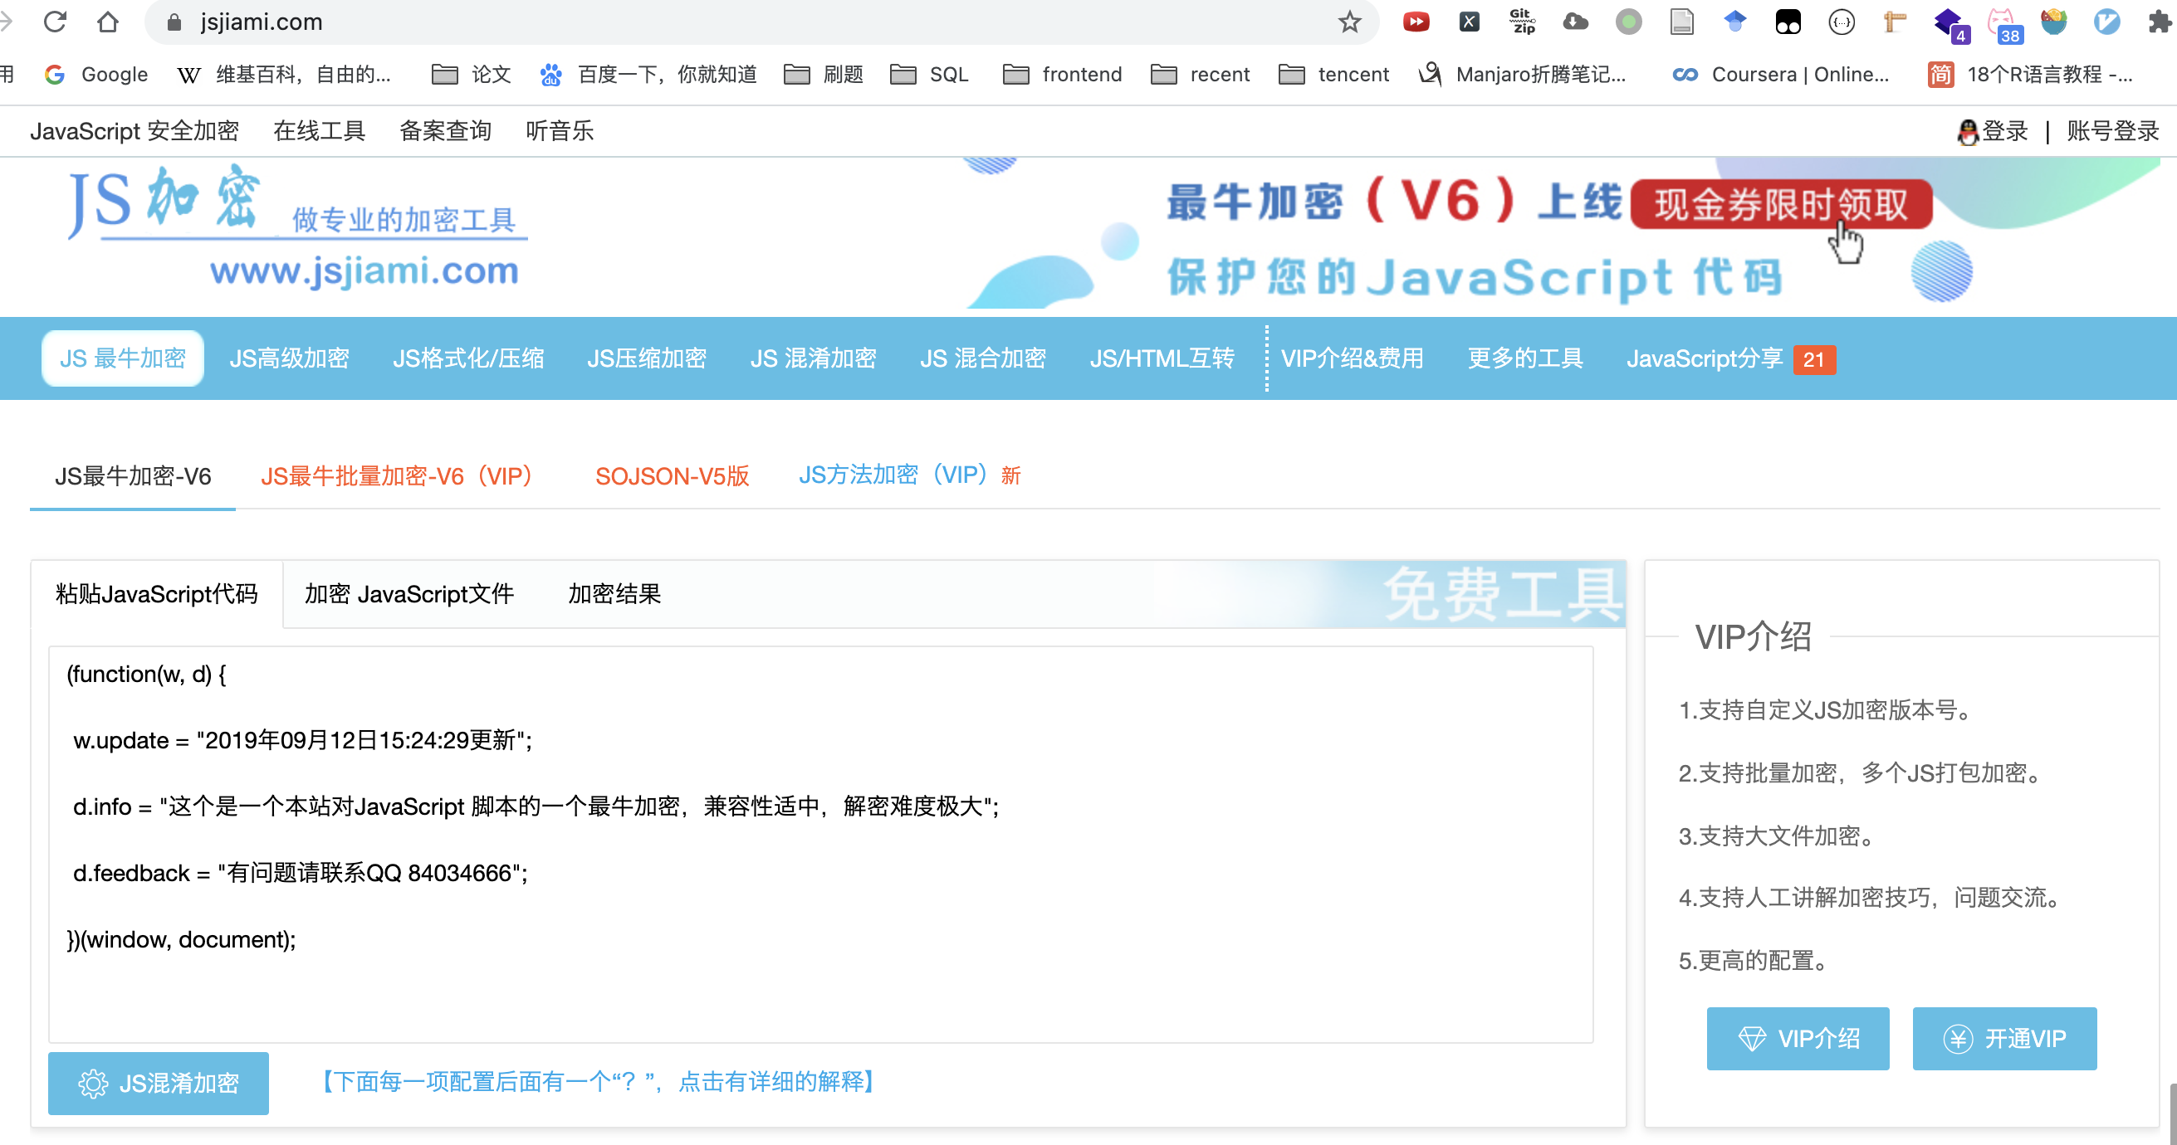Click the 账号登录 link
The height and width of the screenshot is (1145, 2177).
[x=2112, y=132]
